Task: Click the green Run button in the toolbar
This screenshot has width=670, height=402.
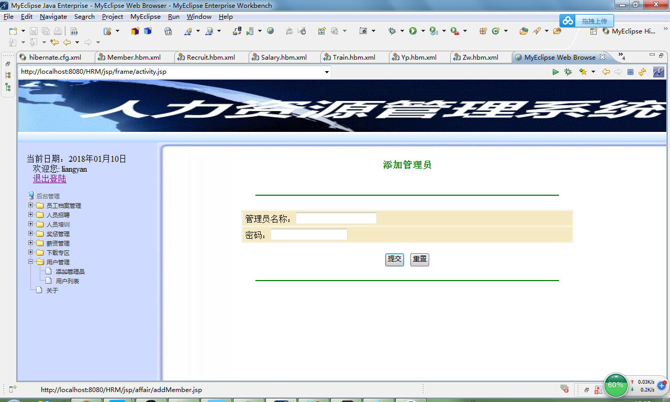Action: [x=414, y=31]
